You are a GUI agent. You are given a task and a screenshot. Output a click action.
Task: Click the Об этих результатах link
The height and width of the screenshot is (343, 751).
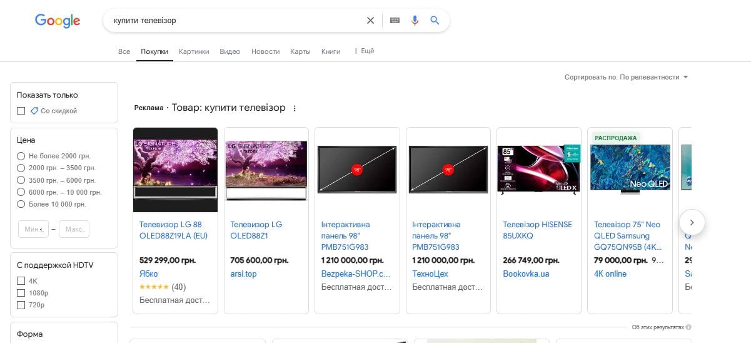pyautogui.click(x=658, y=327)
